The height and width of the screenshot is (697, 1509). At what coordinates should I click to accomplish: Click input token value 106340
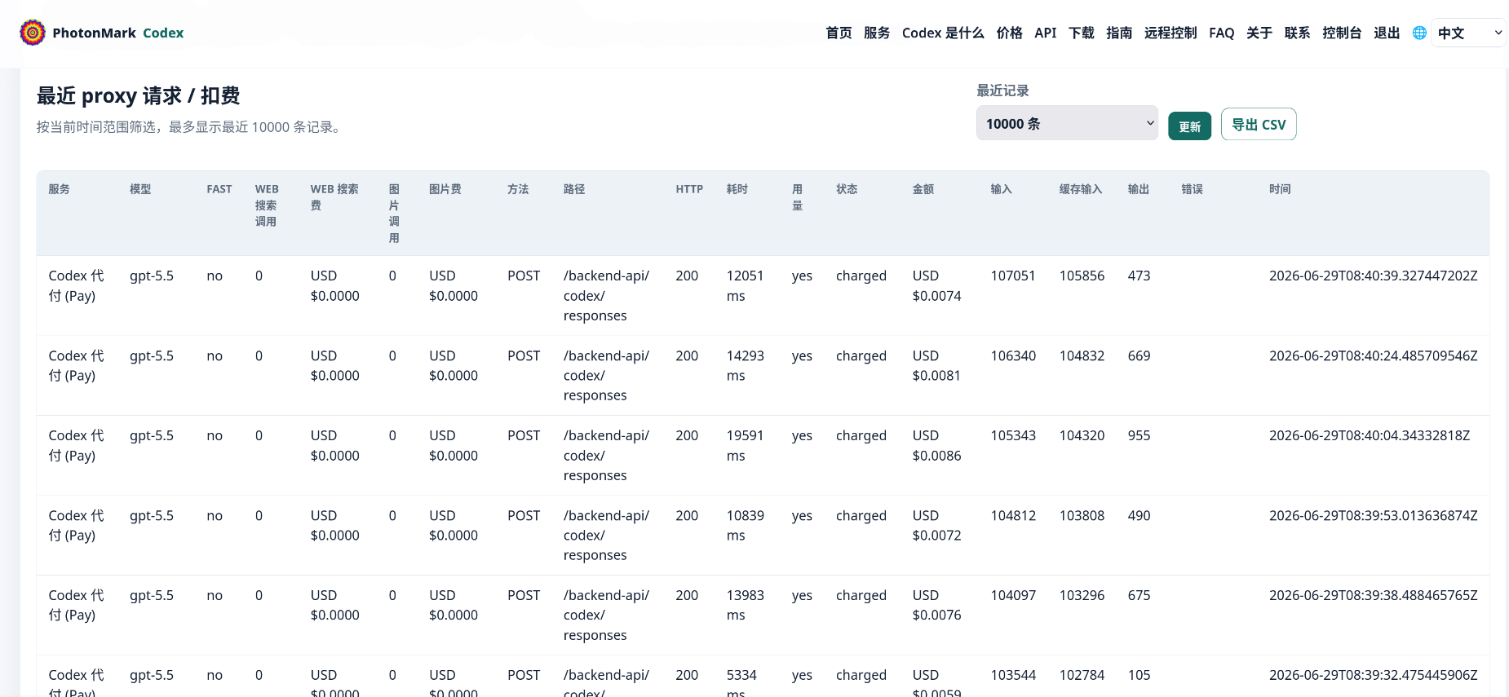(x=1013, y=356)
